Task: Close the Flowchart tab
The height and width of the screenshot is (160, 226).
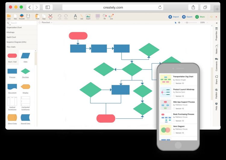Action: point(52,23)
